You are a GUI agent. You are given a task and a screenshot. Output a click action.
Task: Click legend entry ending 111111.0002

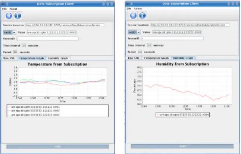click(34, 111)
